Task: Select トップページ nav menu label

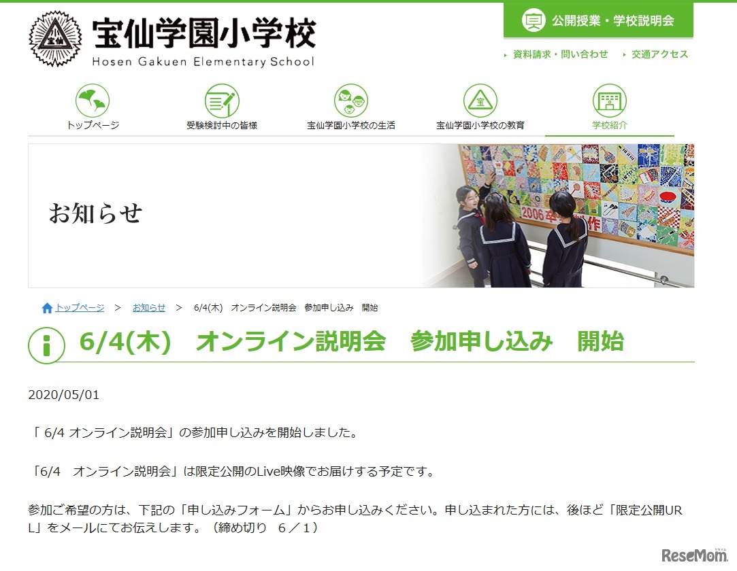Action: pos(93,125)
